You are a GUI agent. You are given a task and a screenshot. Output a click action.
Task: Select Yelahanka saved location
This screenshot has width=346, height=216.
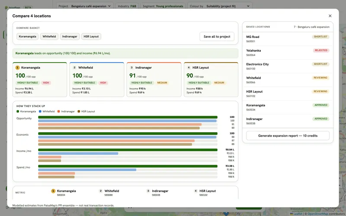point(288,53)
